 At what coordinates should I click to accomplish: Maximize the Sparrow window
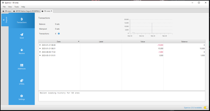click(x=199, y=3)
